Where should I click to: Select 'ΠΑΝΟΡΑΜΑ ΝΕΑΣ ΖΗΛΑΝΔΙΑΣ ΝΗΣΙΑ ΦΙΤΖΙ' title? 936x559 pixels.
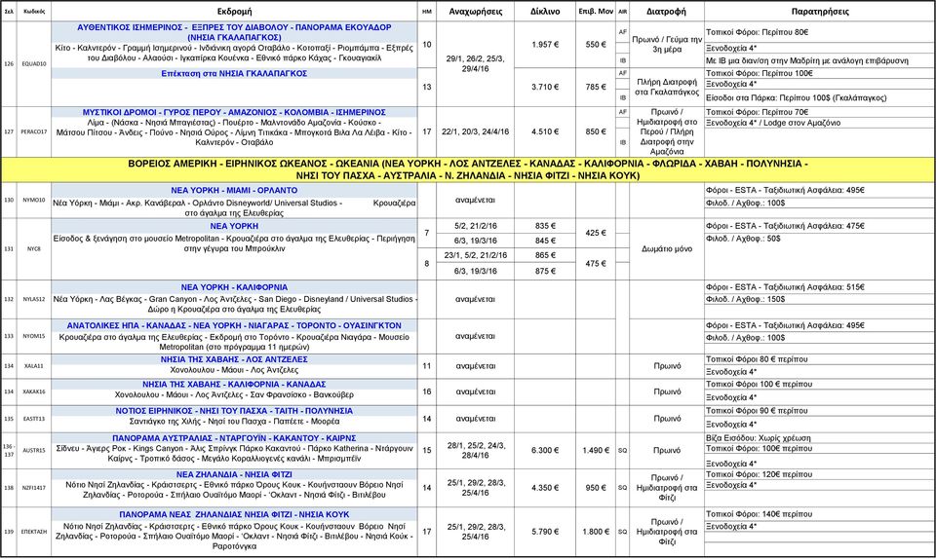(x=234, y=514)
